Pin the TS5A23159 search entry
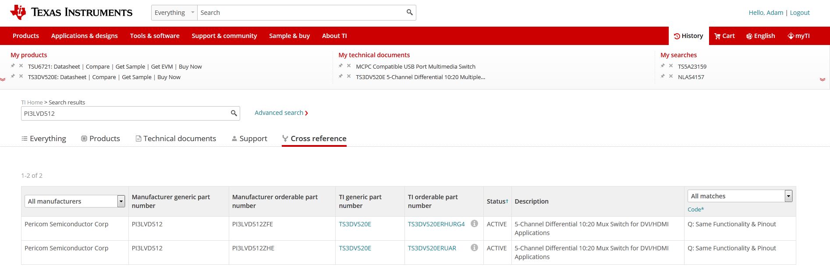This screenshot has width=830, height=270. 663,66
